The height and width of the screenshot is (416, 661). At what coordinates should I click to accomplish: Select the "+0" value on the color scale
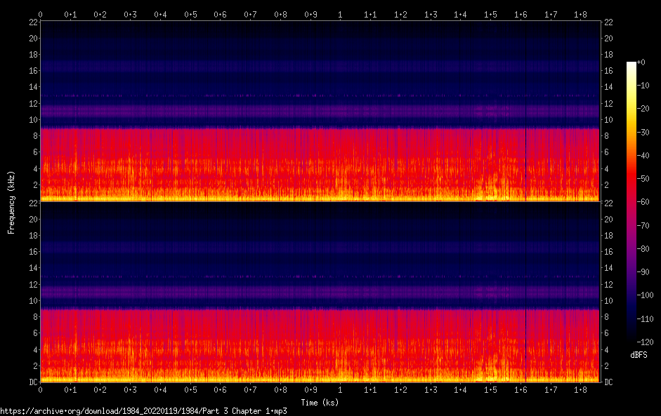[641, 62]
